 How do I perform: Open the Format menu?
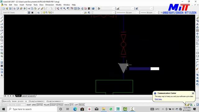click(x=29, y=5)
